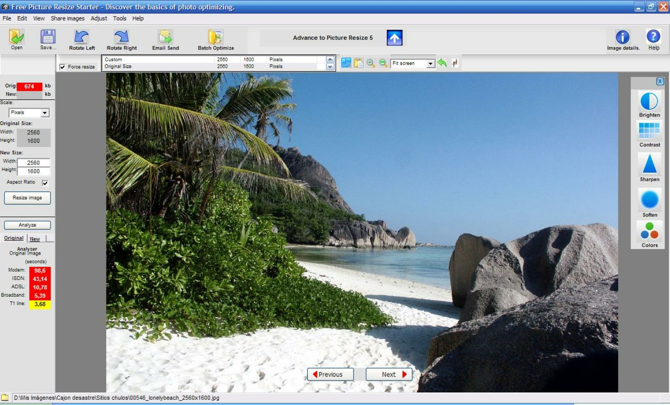Go to the Previous picture
The image size is (670, 405).
[x=330, y=375]
